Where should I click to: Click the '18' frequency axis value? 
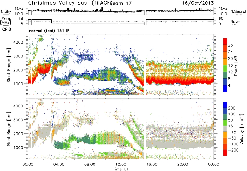(x=21, y=19)
